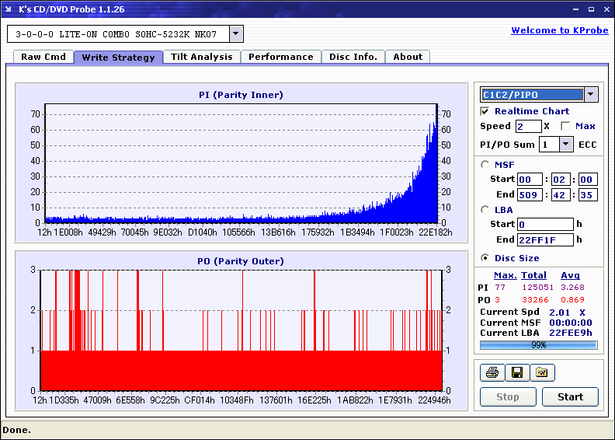Toggle the Realtime Chart checkbox
The height and width of the screenshot is (440, 615).
[x=485, y=111]
